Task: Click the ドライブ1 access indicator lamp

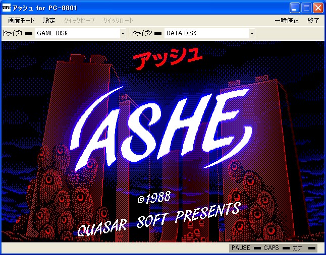Action: point(29,33)
